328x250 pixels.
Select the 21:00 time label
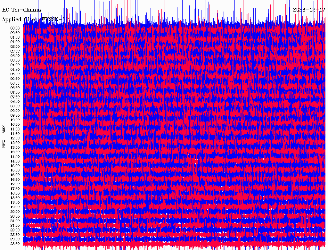click(x=15, y=221)
